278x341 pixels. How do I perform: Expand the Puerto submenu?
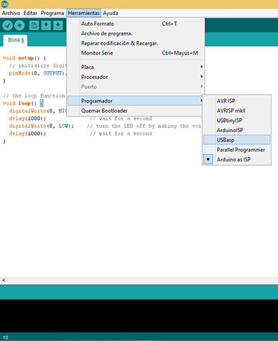tap(135, 87)
